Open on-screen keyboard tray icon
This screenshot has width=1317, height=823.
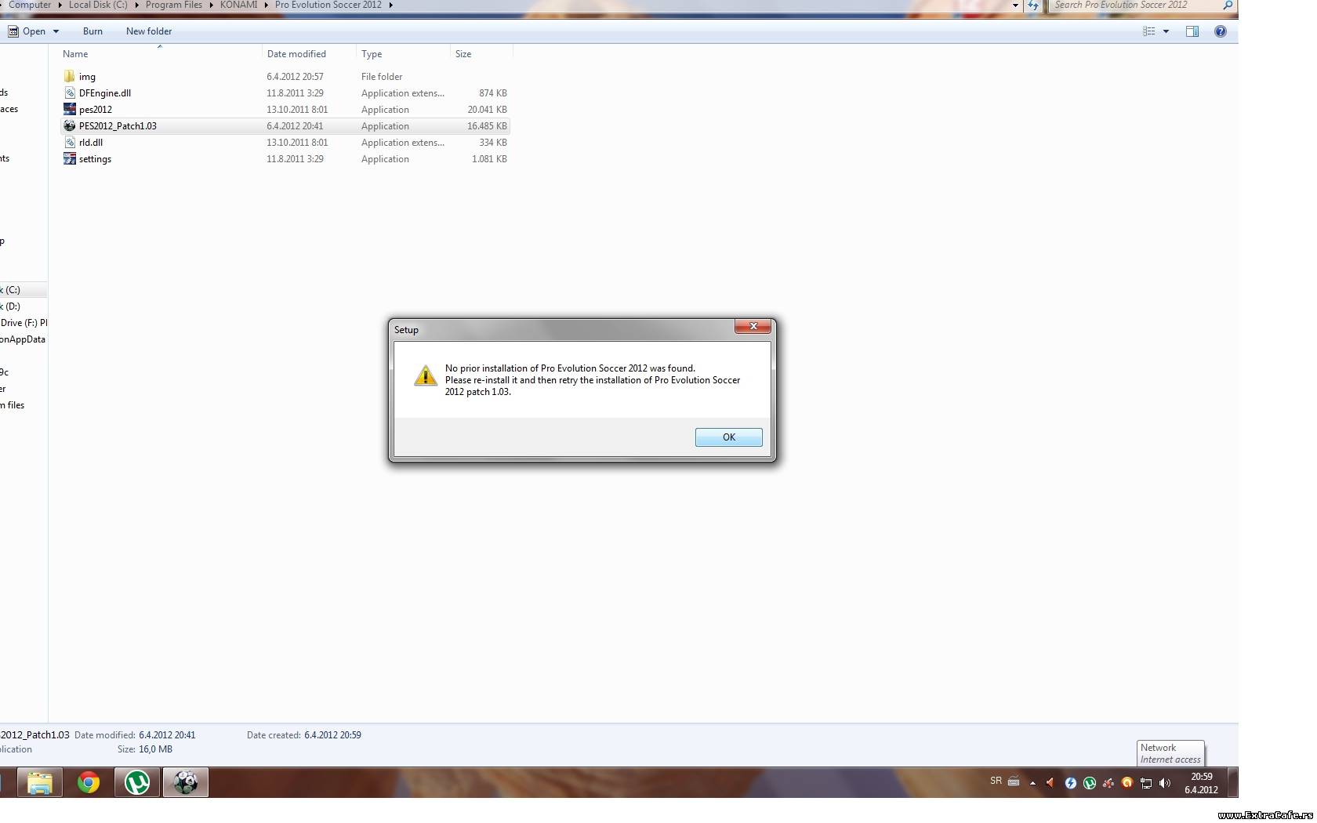pyautogui.click(x=1014, y=781)
